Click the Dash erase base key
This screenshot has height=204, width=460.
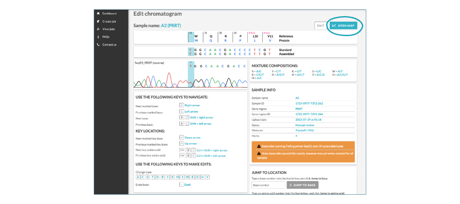tap(182, 185)
